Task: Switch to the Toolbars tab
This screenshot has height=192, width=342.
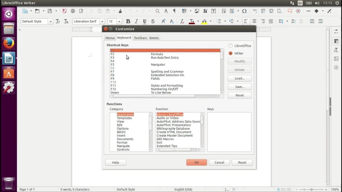Action: coord(140,38)
